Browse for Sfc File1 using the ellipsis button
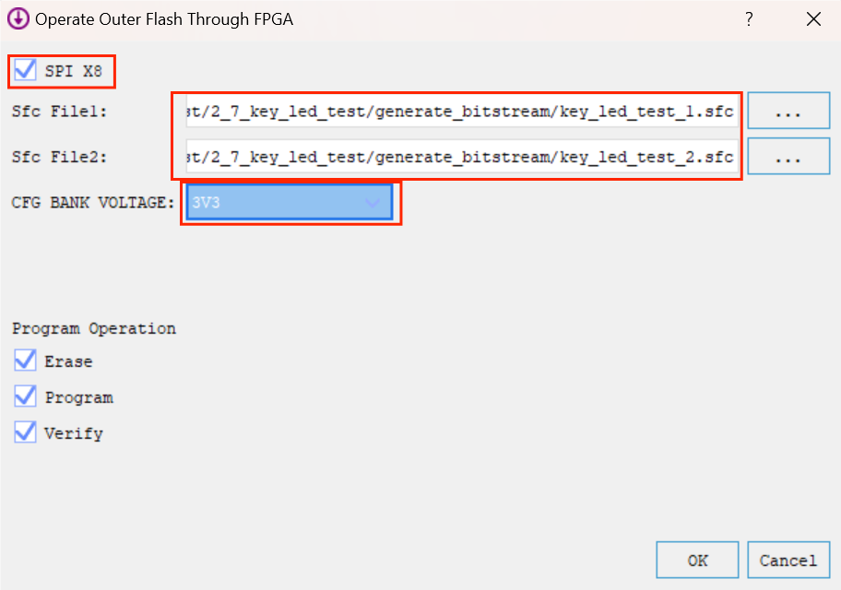This screenshot has width=841, height=590. tap(788, 112)
